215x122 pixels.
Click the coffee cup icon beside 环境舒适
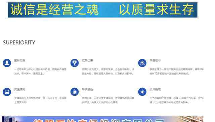pyautogui.click(x=75, y=92)
